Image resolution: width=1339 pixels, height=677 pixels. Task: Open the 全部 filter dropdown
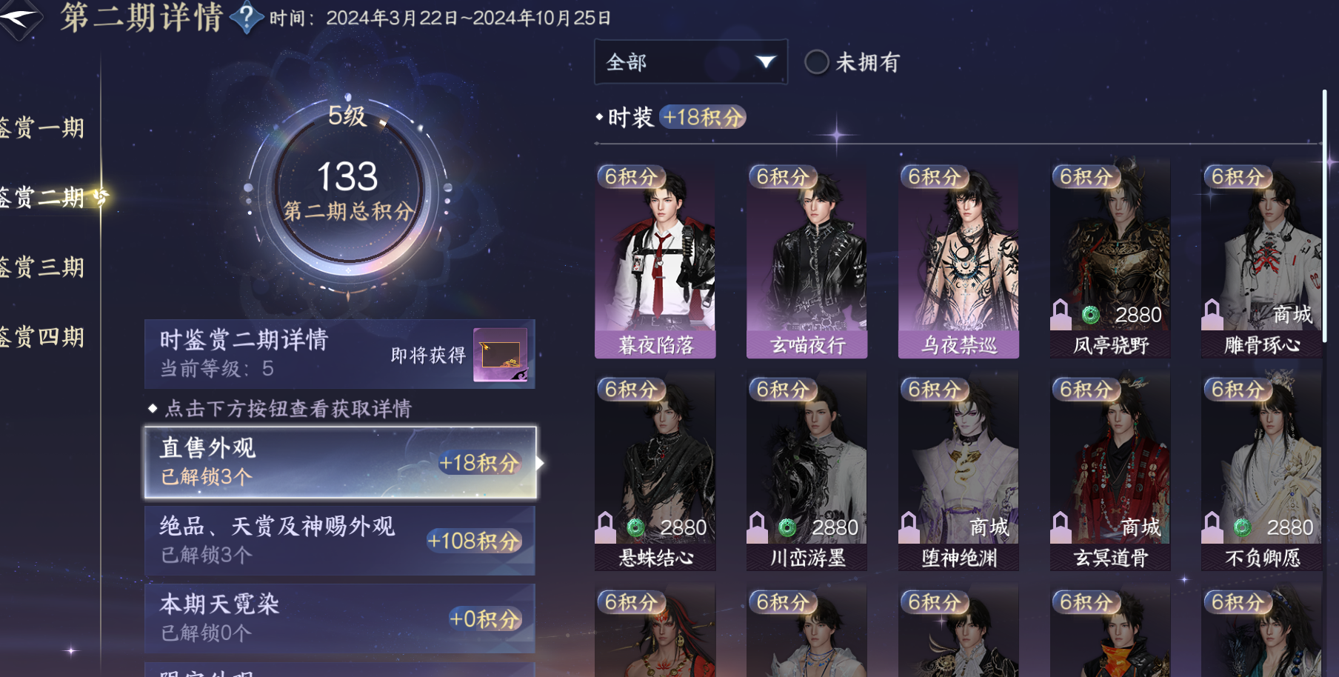(690, 62)
